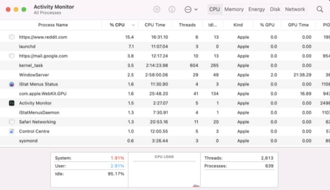Click the CPU Load graph area

click(164, 173)
